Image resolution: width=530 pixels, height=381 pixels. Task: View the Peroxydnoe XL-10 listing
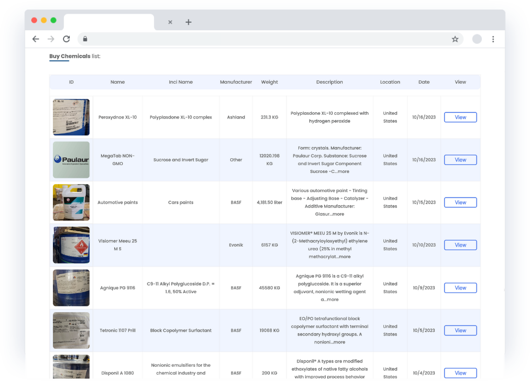(460, 117)
